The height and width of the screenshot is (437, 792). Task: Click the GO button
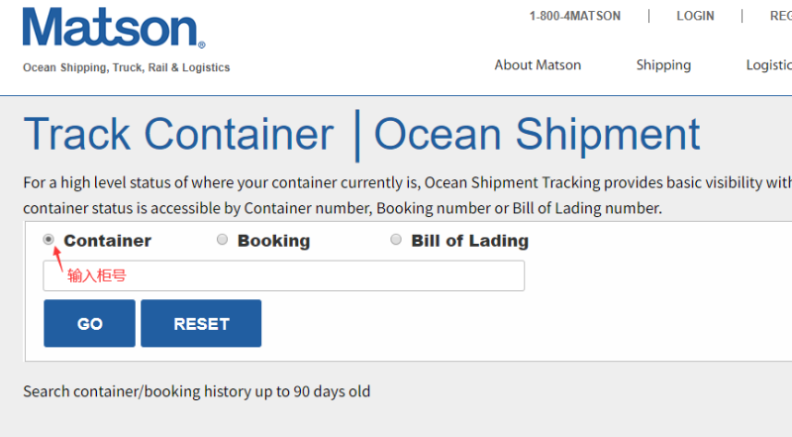(89, 323)
